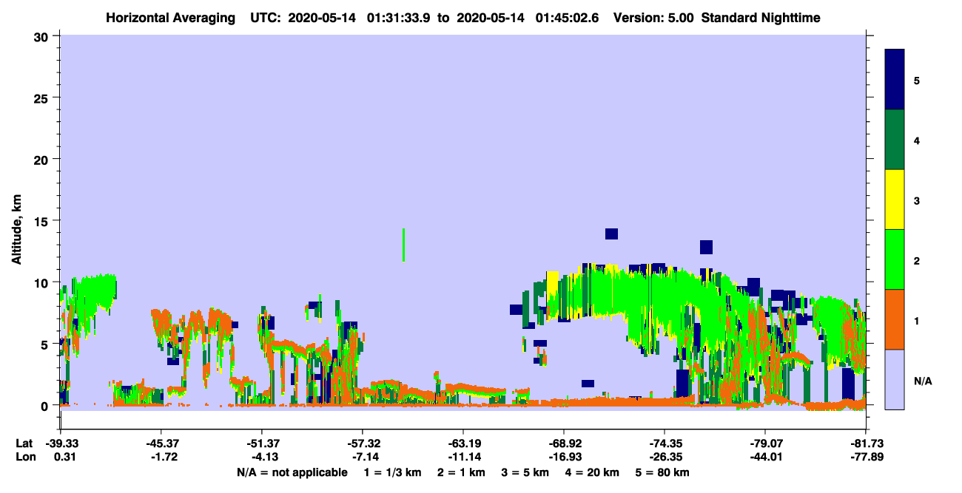Viewport: 962px width, 493px height.
Task: Click longitude value -77.89
Action: 866,458
